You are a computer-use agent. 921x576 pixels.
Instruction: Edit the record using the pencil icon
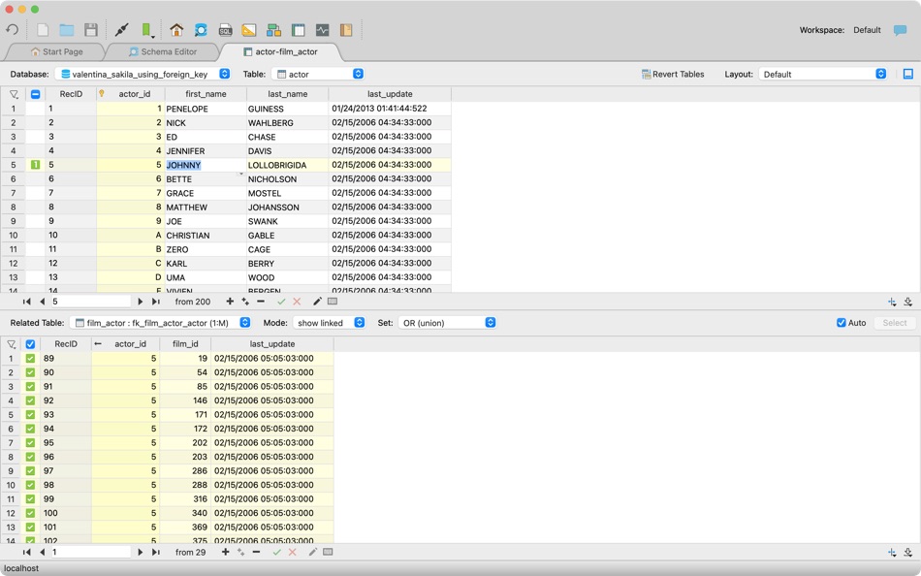[316, 302]
